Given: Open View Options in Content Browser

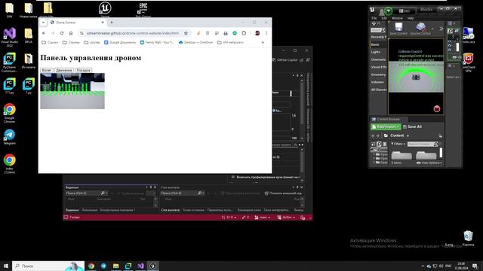Looking at the screenshot, I should point(429,163).
